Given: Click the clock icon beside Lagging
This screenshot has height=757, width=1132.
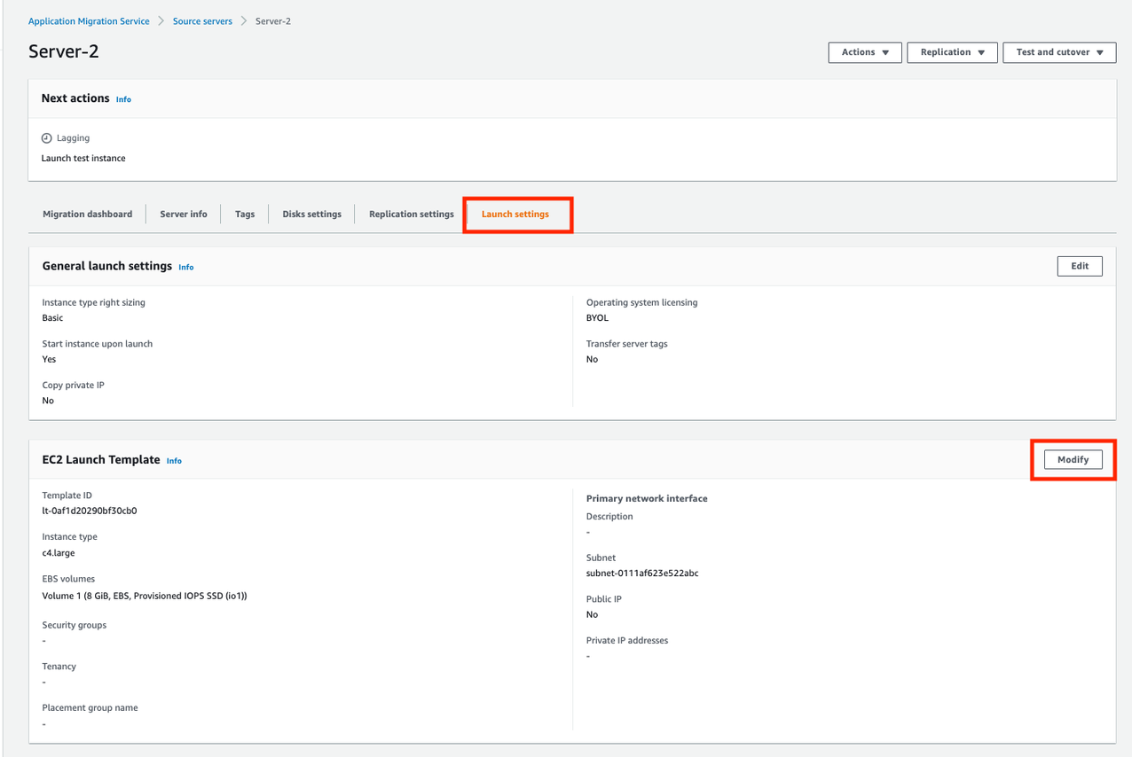Looking at the screenshot, I should 47,138.
